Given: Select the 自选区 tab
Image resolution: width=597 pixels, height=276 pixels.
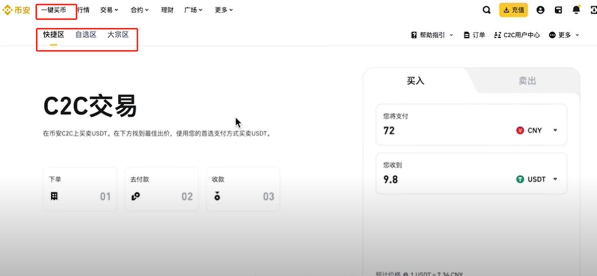Looking at the screenshot, I should (x=86, y=35).
